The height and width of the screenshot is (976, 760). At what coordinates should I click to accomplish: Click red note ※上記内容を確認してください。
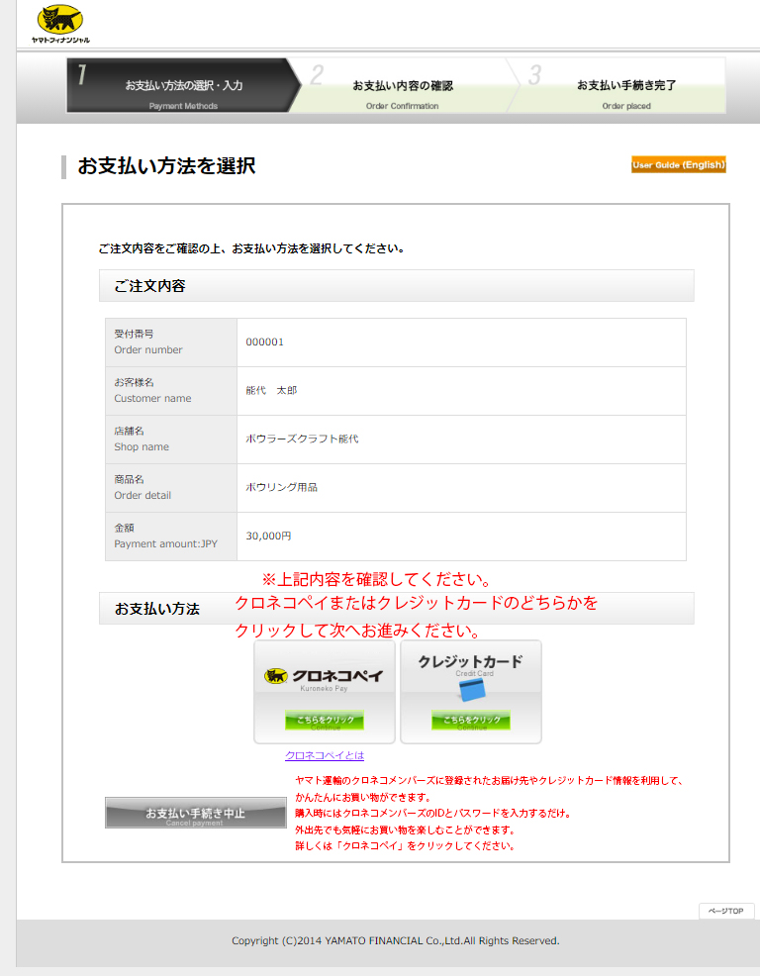tap(377, 579)
